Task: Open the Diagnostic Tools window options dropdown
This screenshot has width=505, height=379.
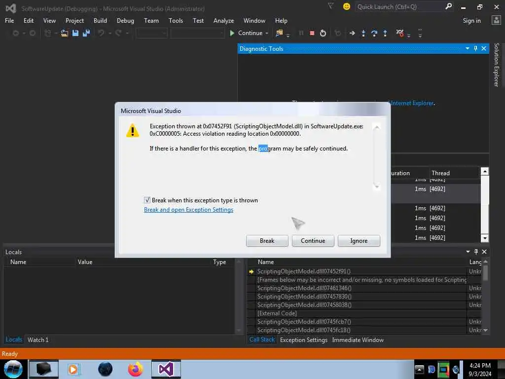Action: [x=468, y=48]
